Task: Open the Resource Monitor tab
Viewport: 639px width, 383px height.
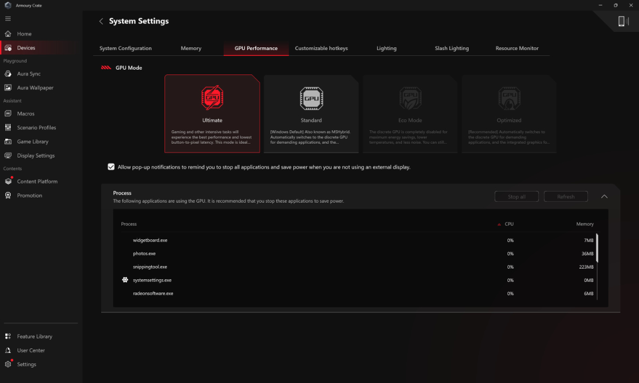Action: pos(517,48)
